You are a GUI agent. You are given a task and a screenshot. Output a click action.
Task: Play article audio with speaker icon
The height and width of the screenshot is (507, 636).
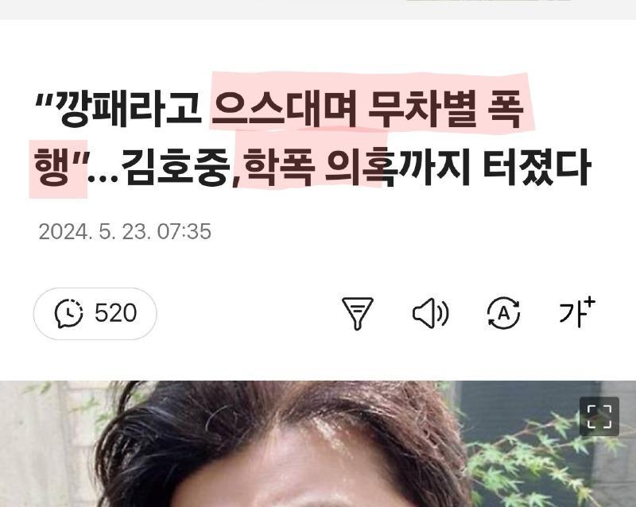tap(430, 314)
